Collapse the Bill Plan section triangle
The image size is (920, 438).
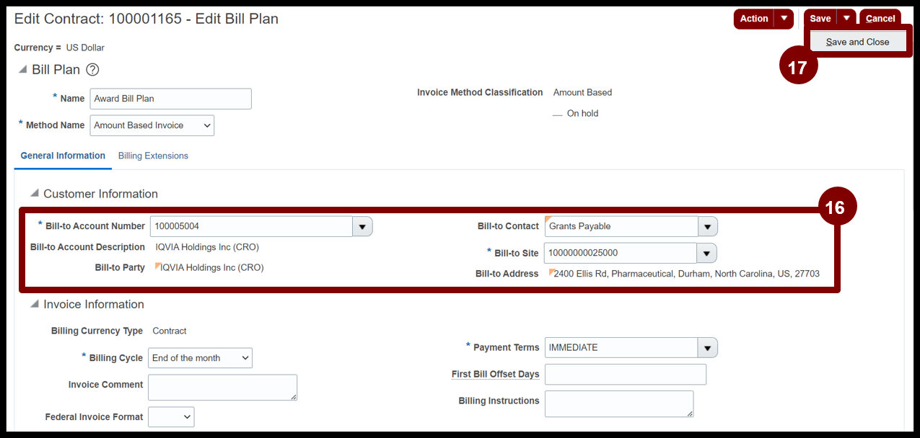tap(23, 69)
